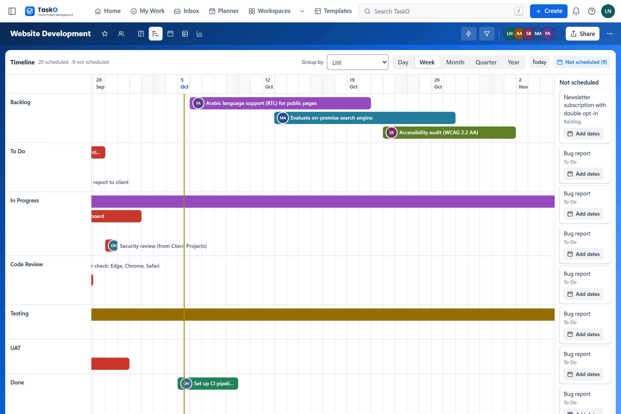This screenshot has height=414, width=621.
Task: Open the chart dashboard view icon
Action: pyautogui.click(x=200, y=34)
